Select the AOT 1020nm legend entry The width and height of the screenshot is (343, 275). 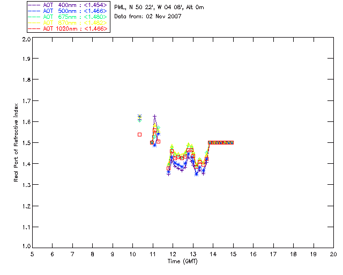coord(68,28)
